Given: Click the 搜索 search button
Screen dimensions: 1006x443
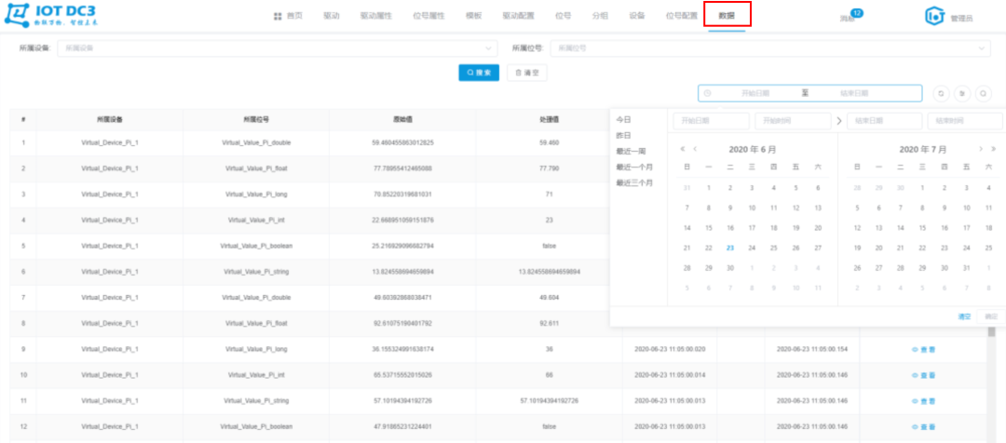Looking at the screenshot, I should coord(479,74).
